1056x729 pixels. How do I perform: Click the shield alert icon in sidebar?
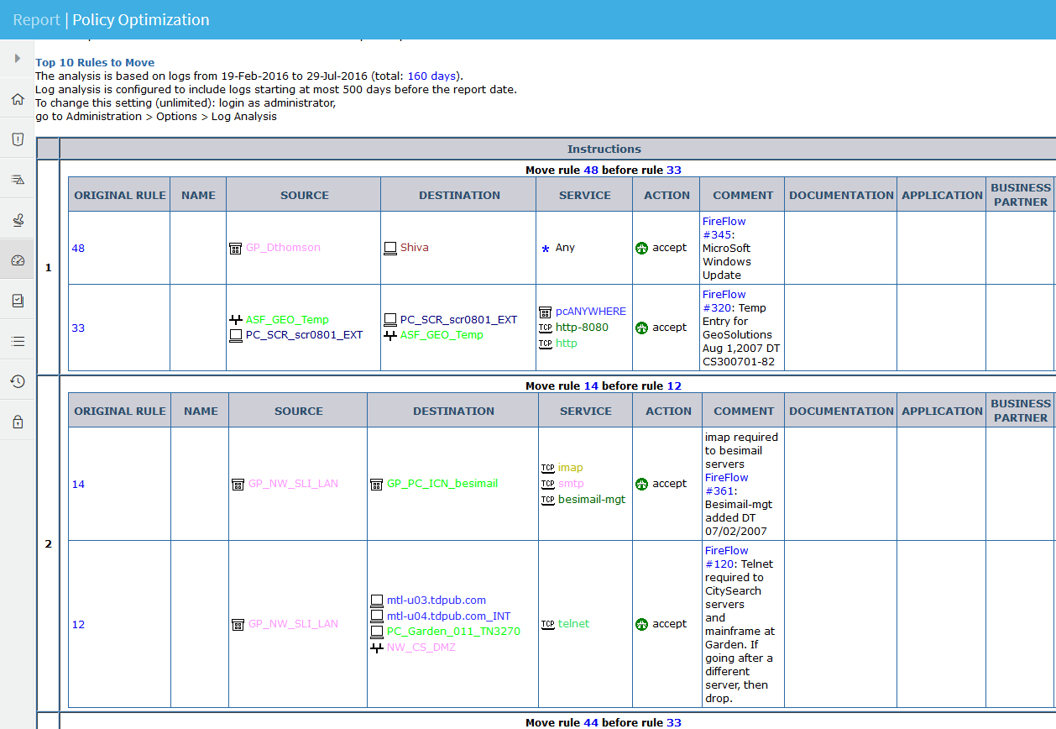tap(18, 139)
